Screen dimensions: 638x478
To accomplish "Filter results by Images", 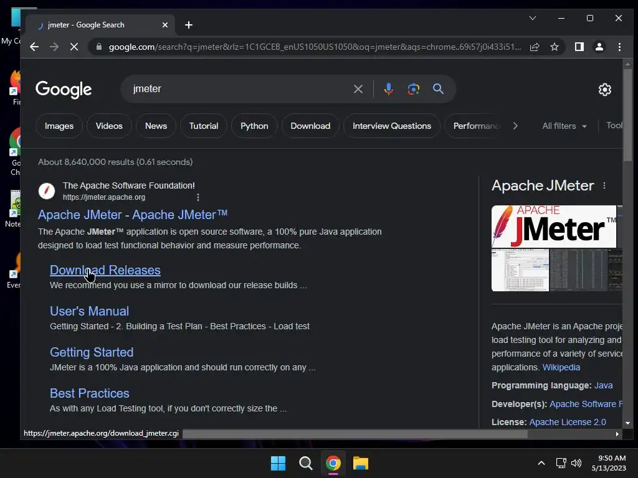I will click(x=59, y=126).
